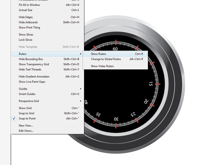Toggle Smart Guides

point(48,94)
